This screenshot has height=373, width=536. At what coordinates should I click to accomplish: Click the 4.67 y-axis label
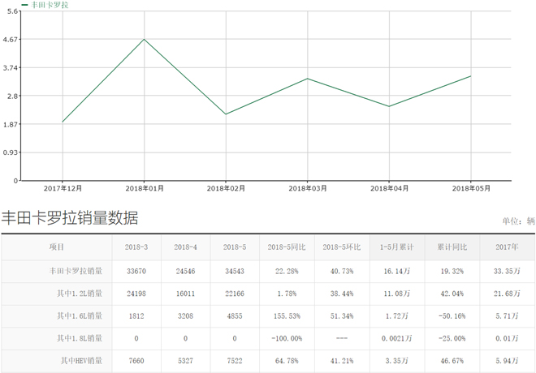coord(10,40)
